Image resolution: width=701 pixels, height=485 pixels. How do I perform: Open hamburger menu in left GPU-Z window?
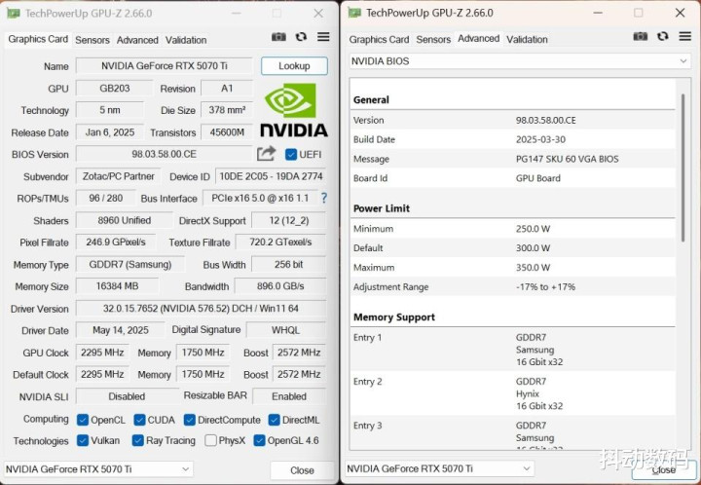(323, 37)
